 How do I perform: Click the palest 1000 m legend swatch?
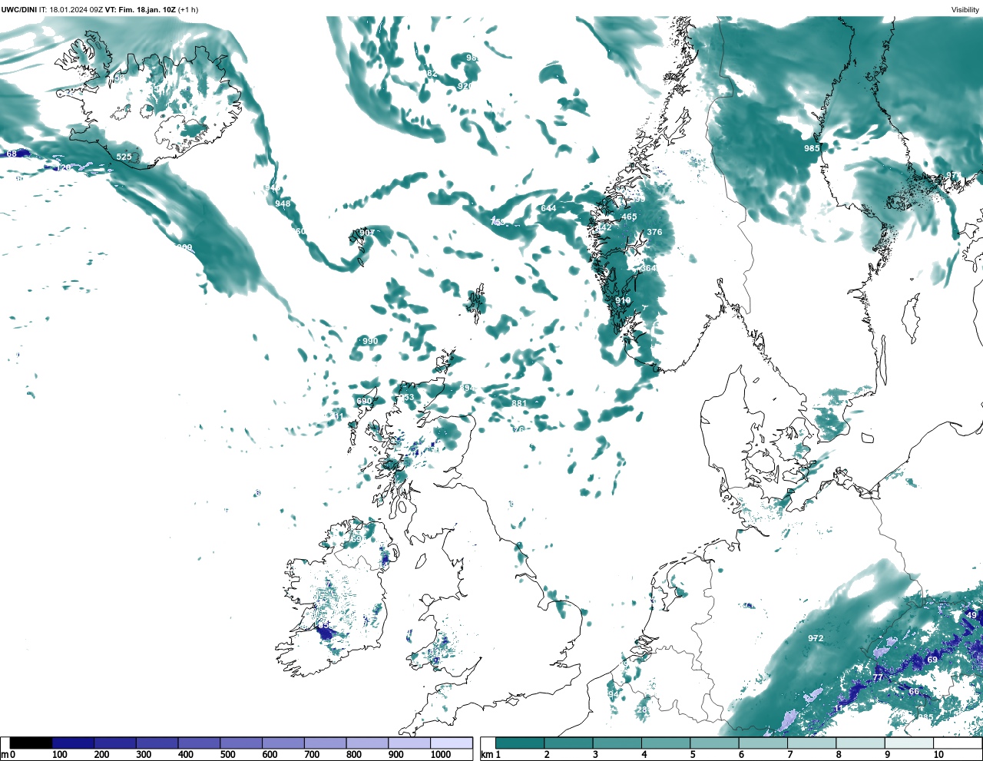451,743
